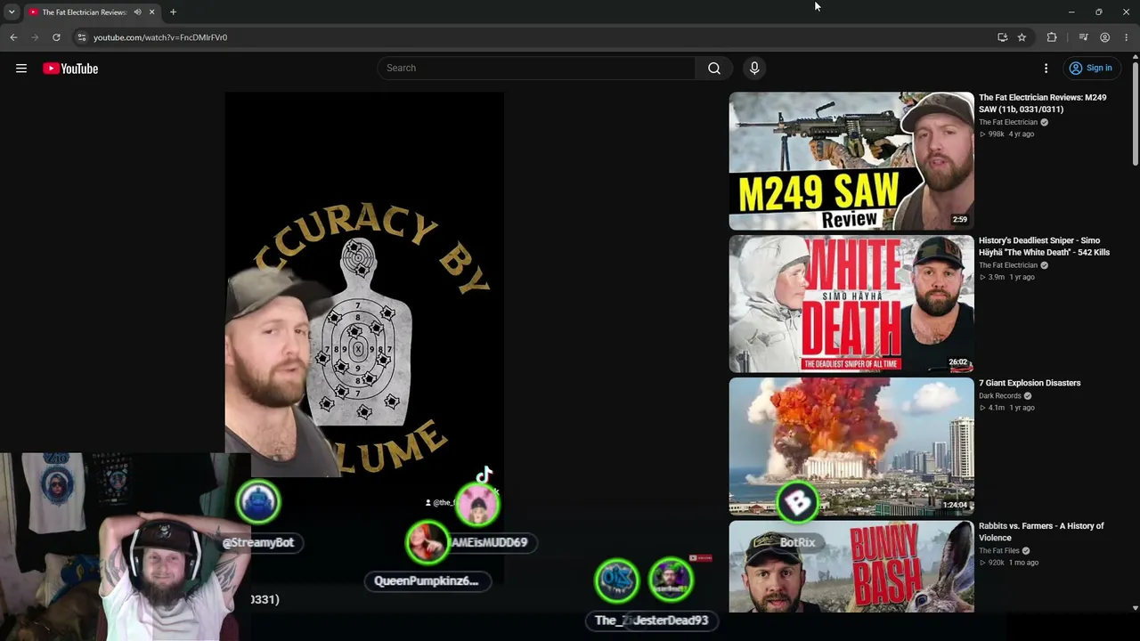The image size is (1140, 641).
Task: Open the Bunny Bash video thumbnail
Action: 851,567
